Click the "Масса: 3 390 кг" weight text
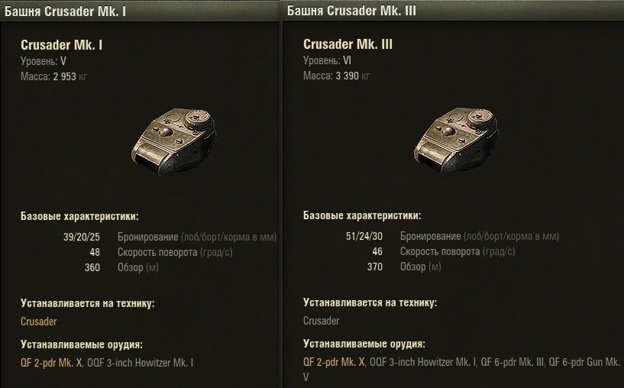The height and width of the screenshot is (388, 624). 336,76
